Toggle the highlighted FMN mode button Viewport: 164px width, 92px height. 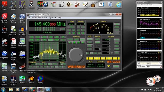click(50, 40)
